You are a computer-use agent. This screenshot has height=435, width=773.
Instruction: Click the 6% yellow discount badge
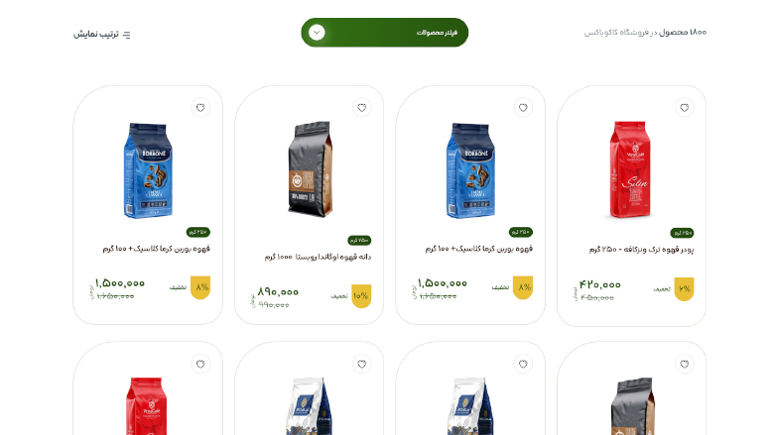pyautogui.click(x=684, y=289)
